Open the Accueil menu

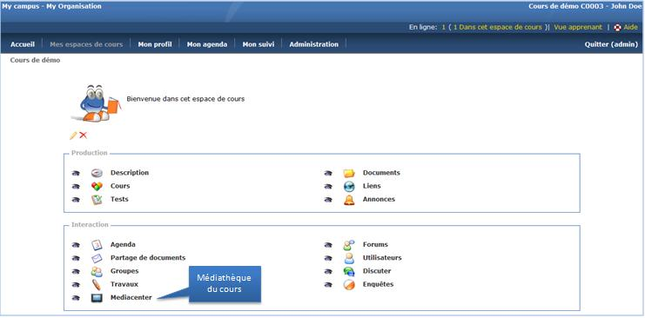coord(23,44)
